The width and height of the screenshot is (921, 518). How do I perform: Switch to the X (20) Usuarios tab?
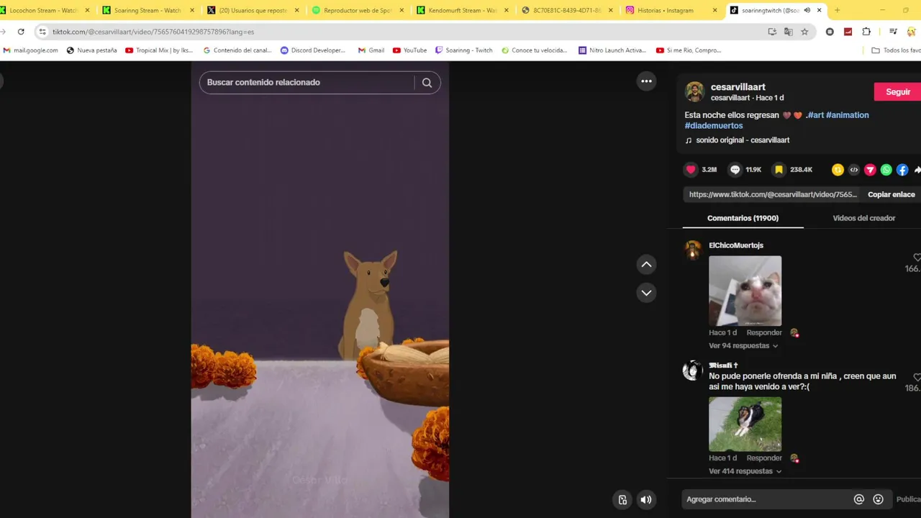tap(252, 10)
